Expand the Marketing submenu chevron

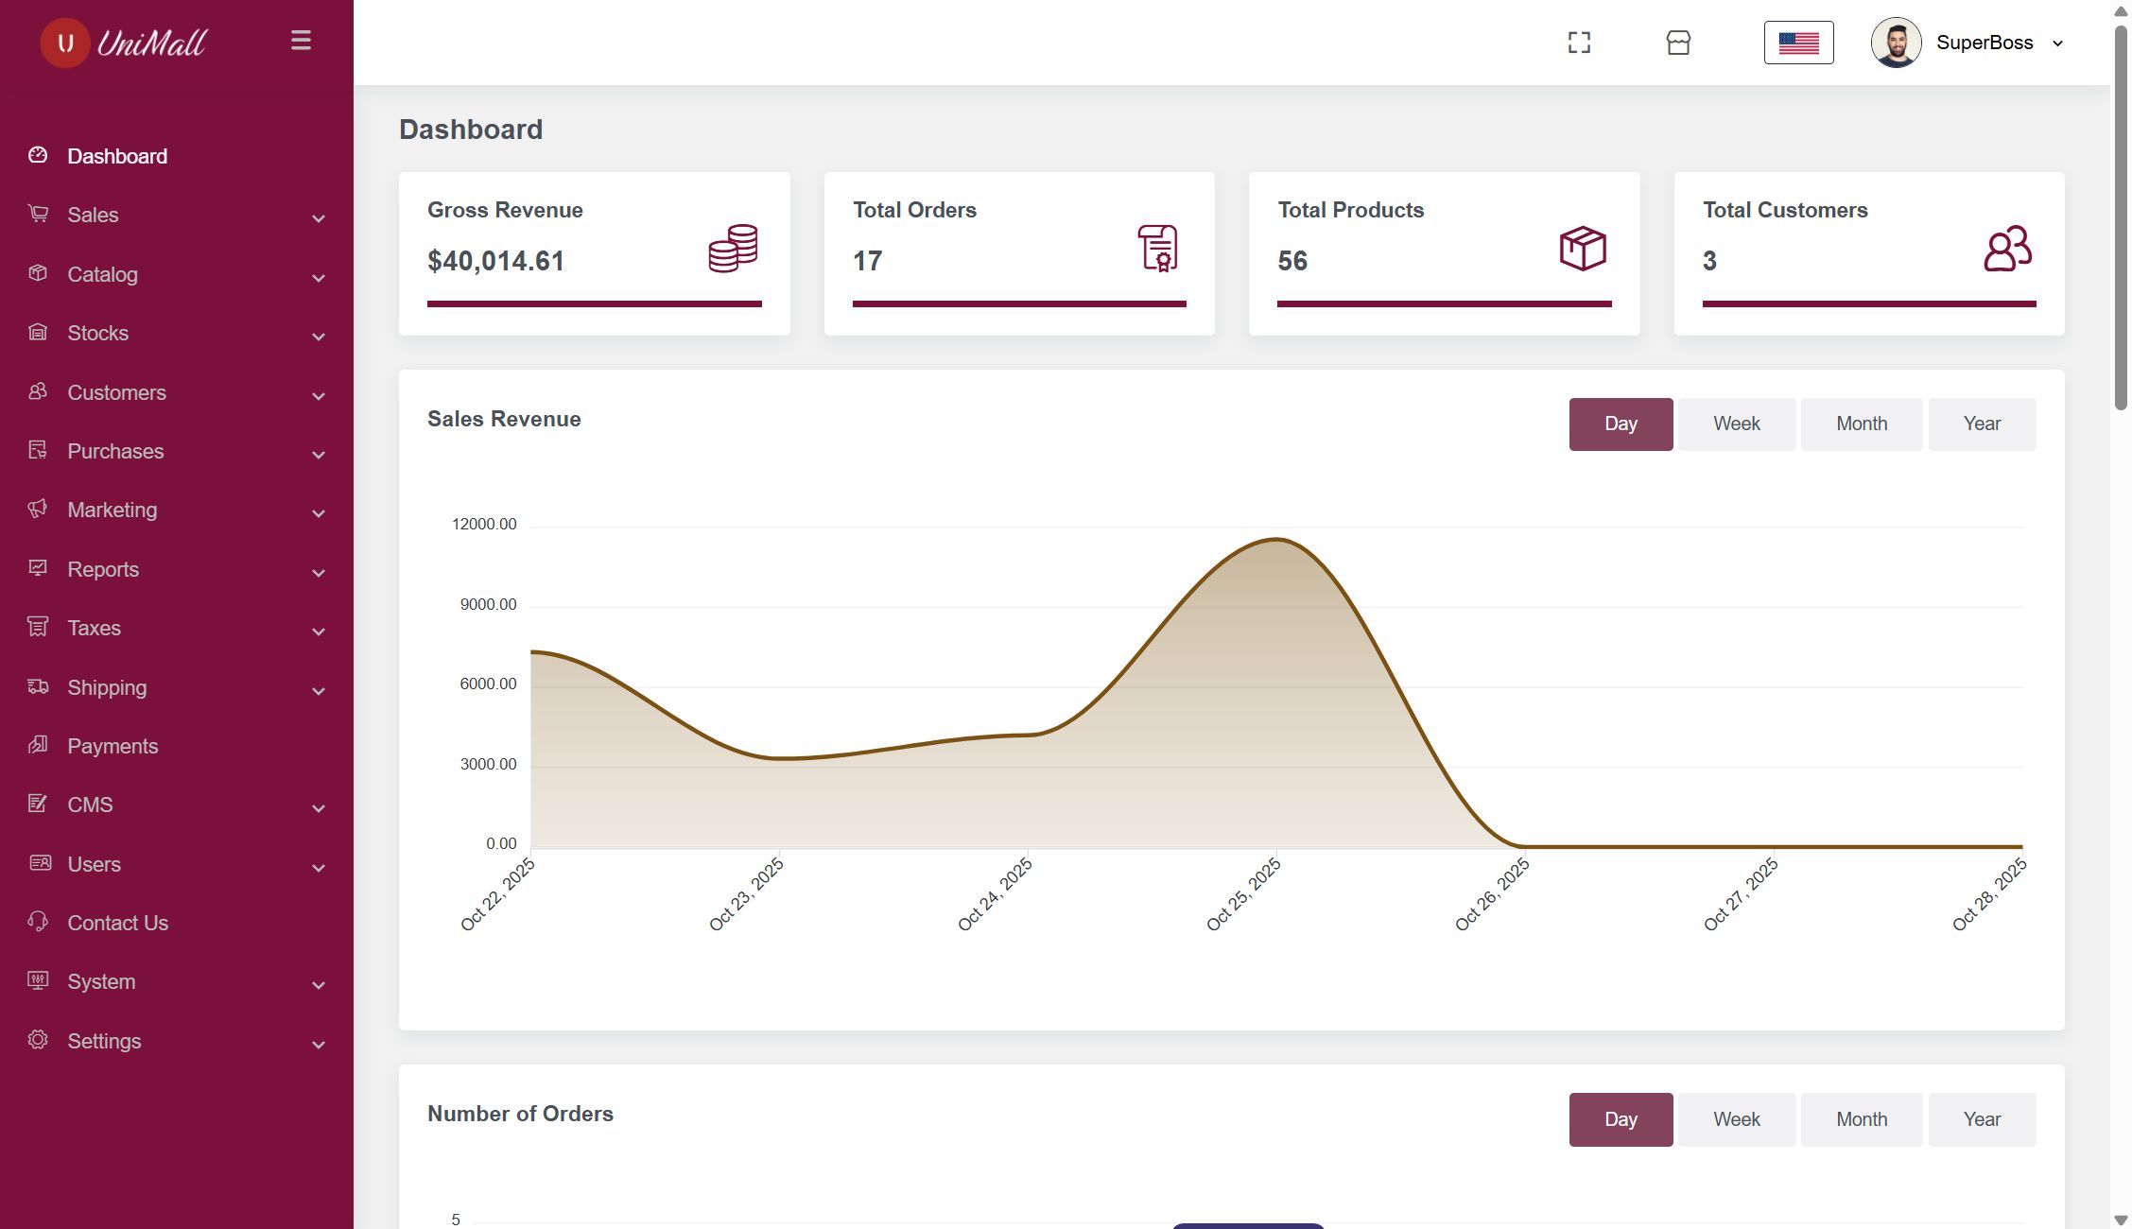319,513
